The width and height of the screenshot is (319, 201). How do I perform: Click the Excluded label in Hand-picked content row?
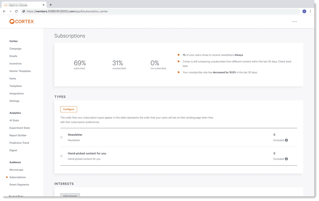click(x=278, y=159)
